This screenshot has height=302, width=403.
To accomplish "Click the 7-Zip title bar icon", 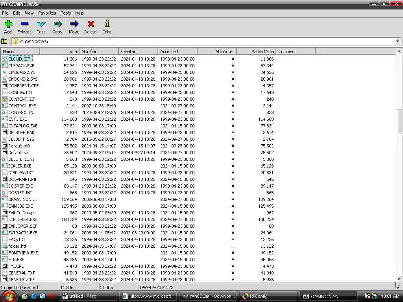I will coord(4,4).
